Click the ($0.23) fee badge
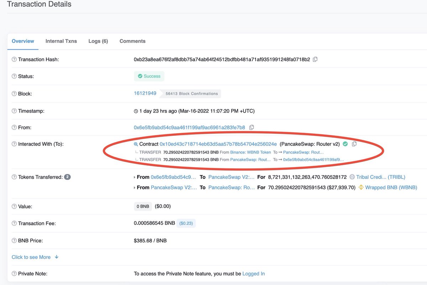427x285 pixels. pos(186,224)
